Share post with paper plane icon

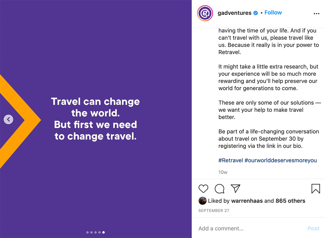(235, 189)
